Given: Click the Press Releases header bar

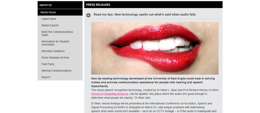Looking at the screenshot, I should (x=153, y=5).
